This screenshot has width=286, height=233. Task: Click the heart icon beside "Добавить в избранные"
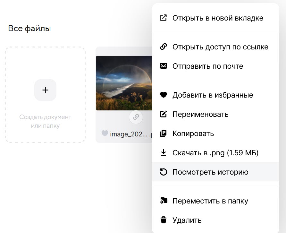pyautogui.click(x=164, y=95)
